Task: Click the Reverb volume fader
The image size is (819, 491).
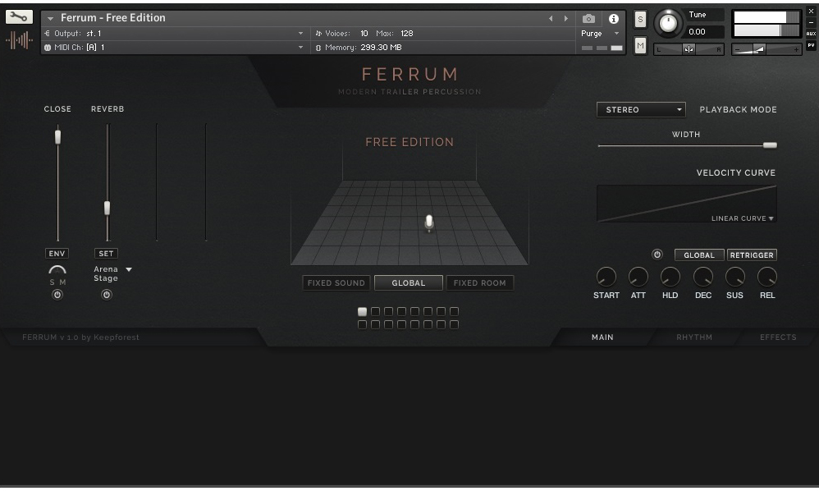Action: point(107,208)
